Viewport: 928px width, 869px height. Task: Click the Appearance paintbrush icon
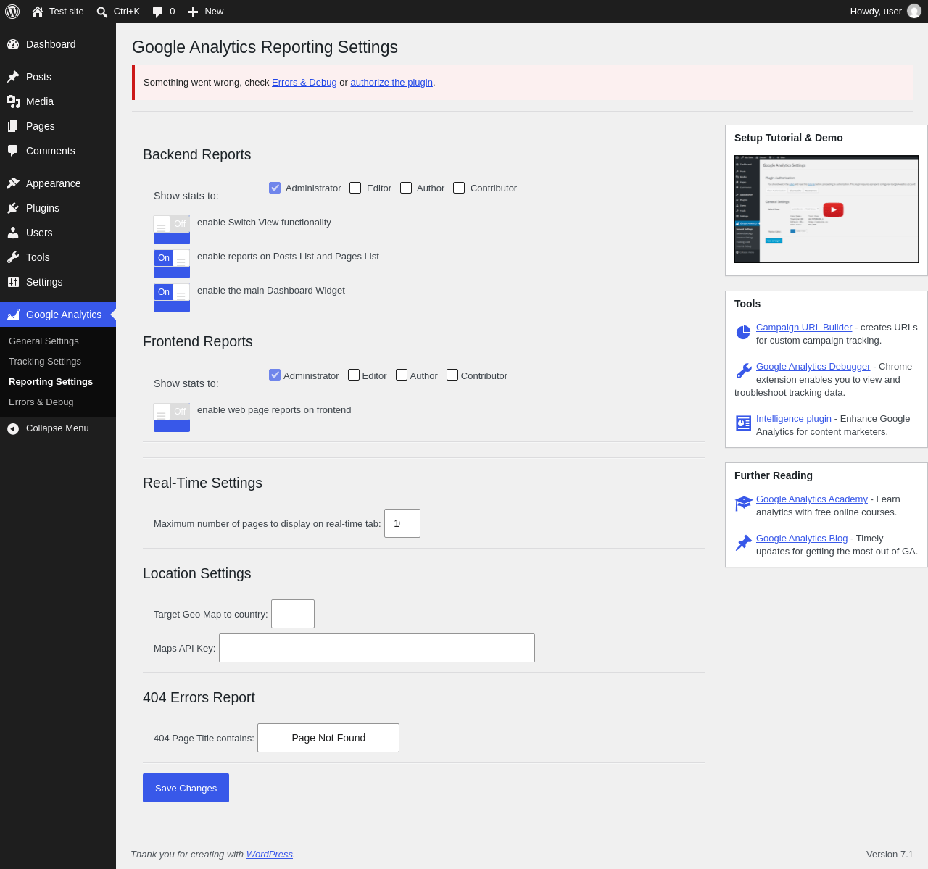tap(13, 183)
